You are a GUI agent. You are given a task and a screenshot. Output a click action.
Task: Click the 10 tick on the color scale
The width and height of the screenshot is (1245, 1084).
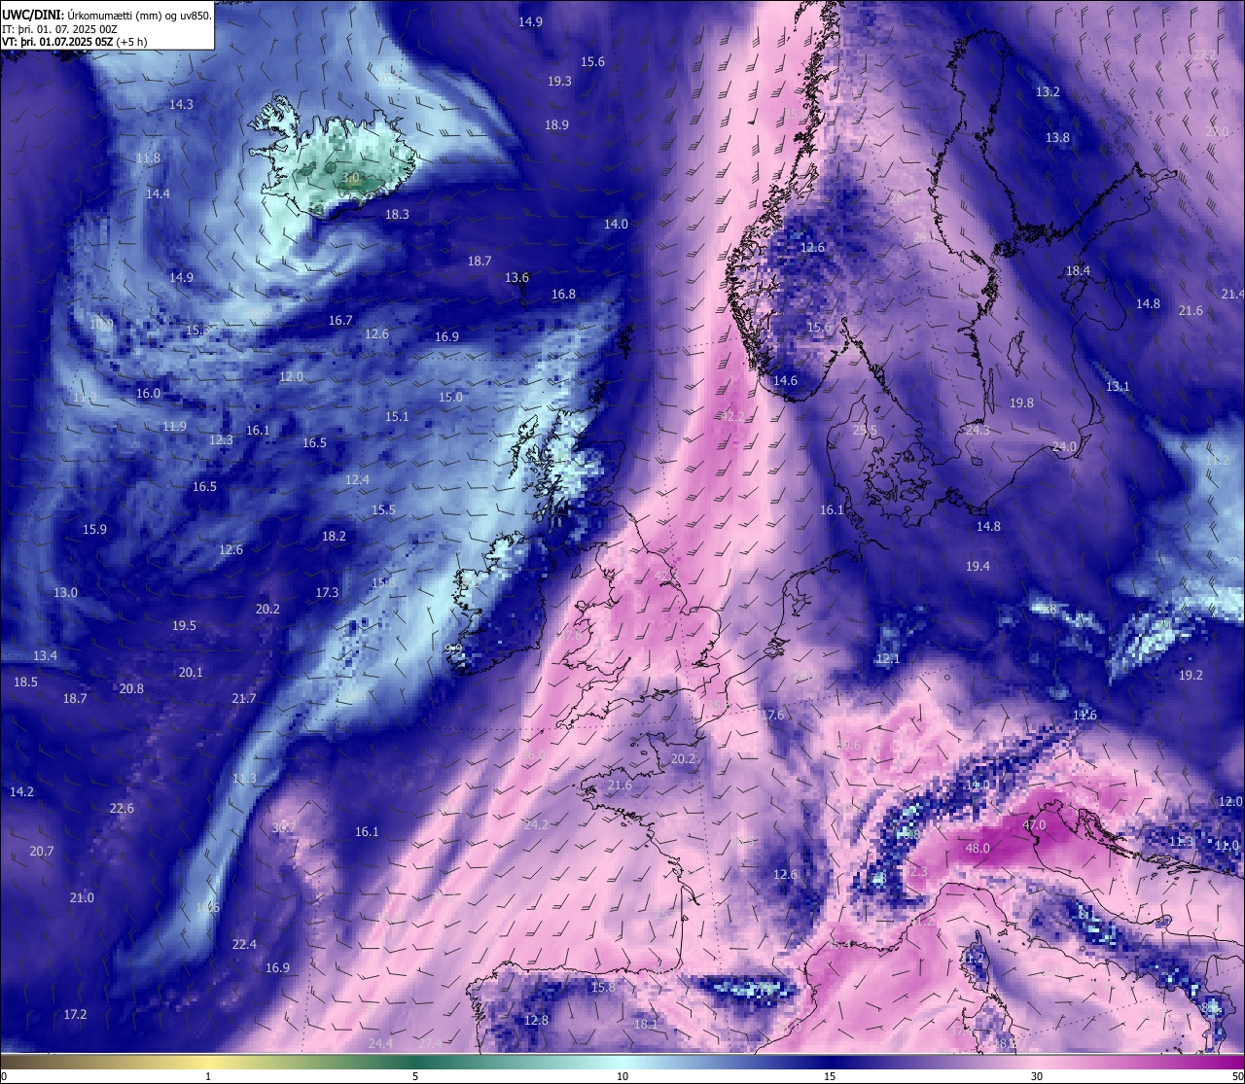pyautogui.click(x=622, y=1076)
